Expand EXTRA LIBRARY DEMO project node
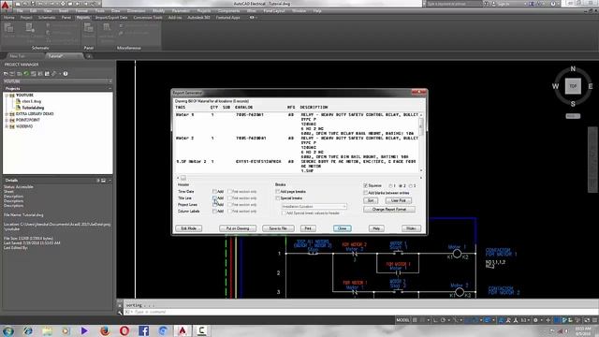This screenshot has height=337, width=599. point(7,114)
